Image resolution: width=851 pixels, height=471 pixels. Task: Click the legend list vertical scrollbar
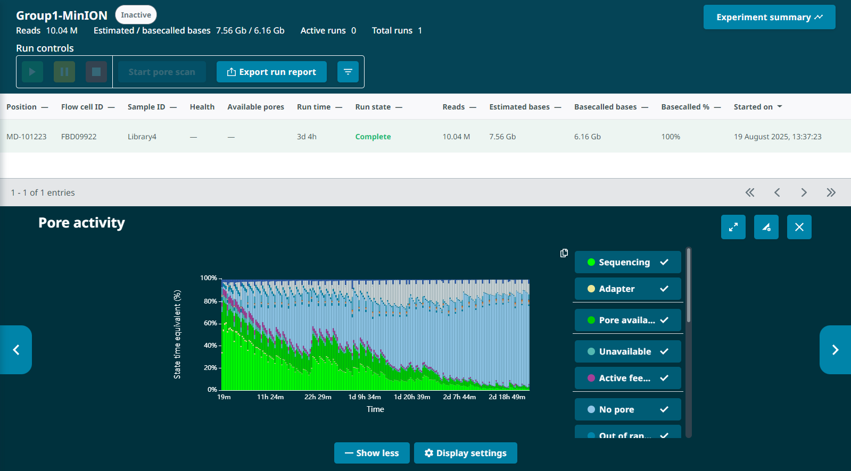tap(688, 287)
